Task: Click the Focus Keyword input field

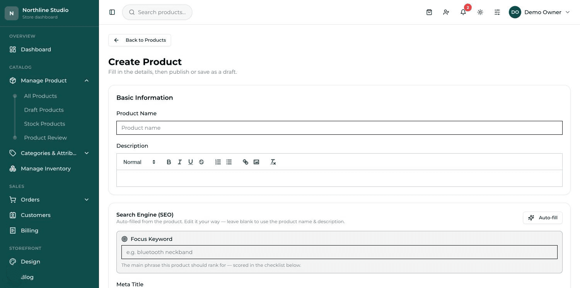Action: pyautogui.click(x=339, y=252)
